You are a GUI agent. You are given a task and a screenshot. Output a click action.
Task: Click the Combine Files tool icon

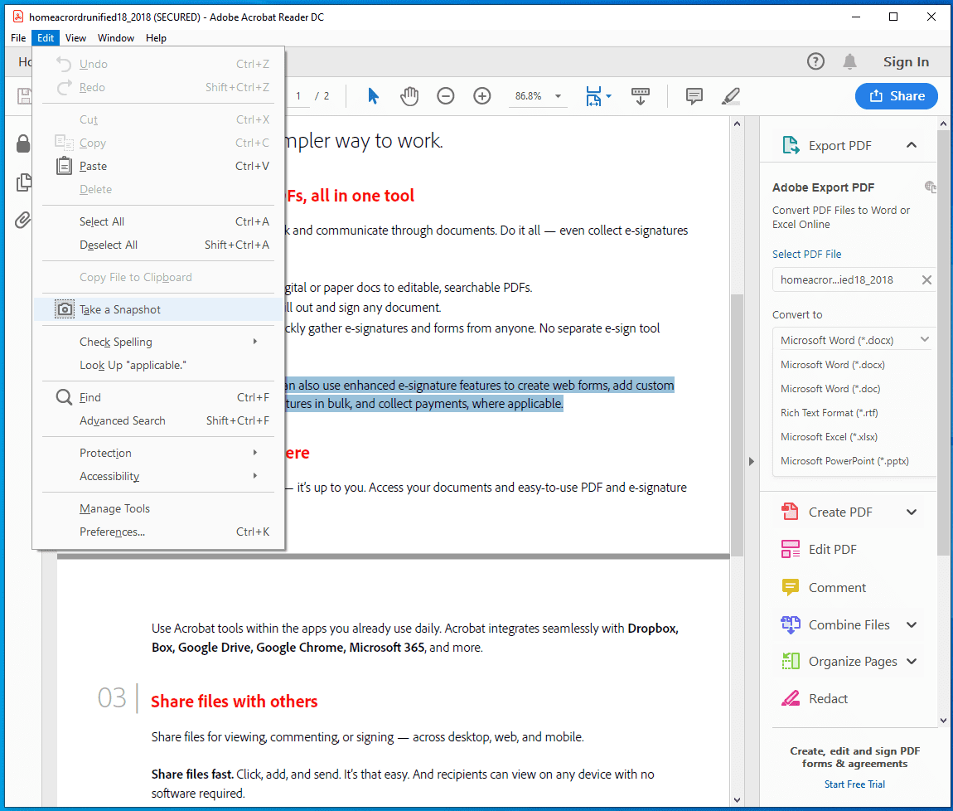790,624
